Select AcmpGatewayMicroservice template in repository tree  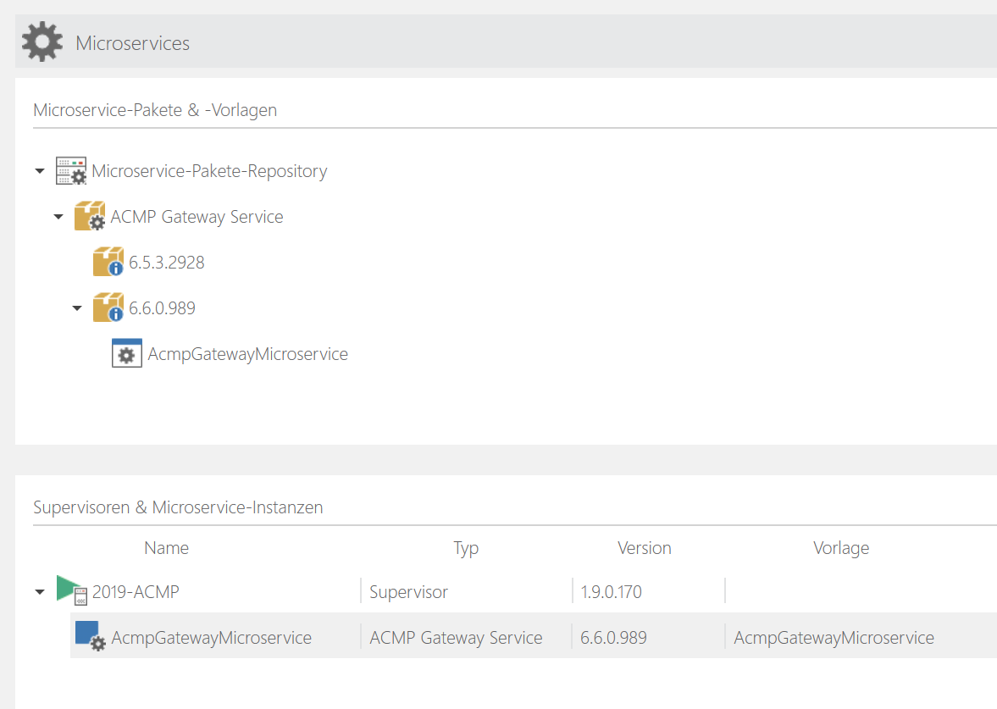[247, 354]
